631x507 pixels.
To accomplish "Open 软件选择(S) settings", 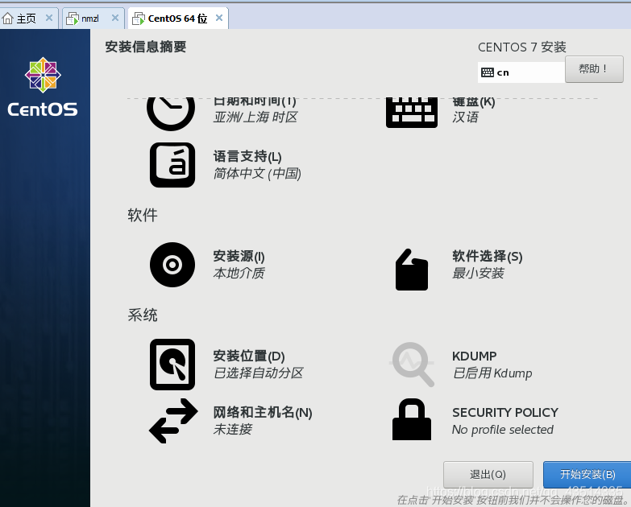I will (488, 256).
